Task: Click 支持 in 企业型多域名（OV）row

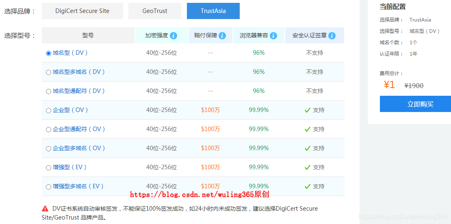Action: tap(319, 148)
